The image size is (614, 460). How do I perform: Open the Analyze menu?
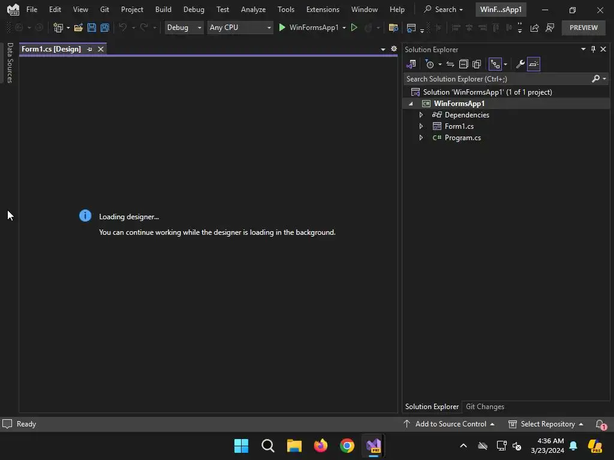pyautogui.click(x=254, y=10)
